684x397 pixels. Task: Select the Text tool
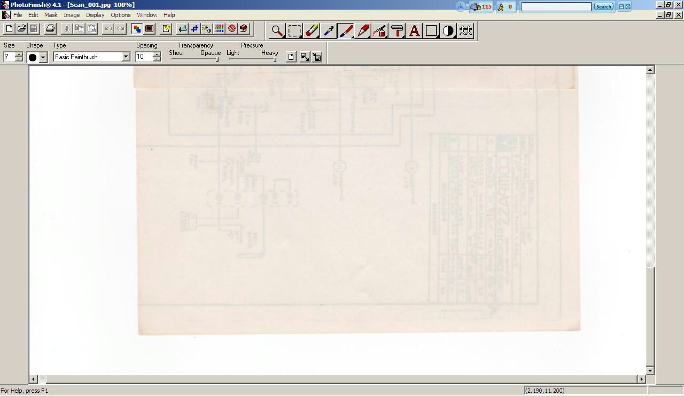[x=414, y=31]
